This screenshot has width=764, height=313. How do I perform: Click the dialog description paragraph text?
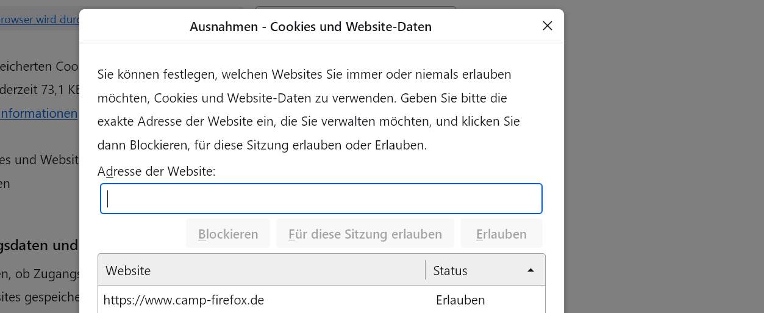click(x=308, y=110)
